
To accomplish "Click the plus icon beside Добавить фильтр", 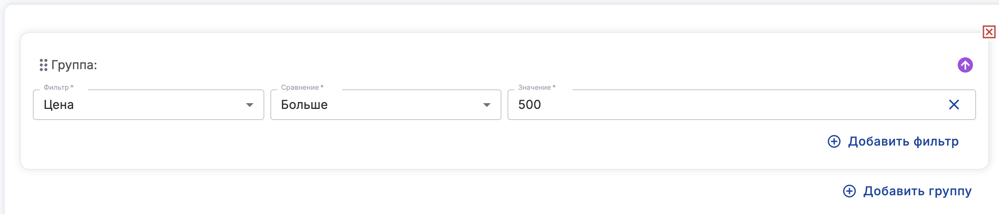I will (x=834, y=141).
